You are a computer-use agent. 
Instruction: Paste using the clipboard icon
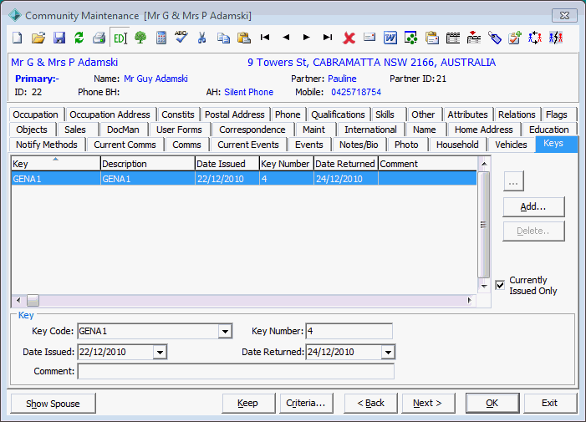click(x=243, y=38)
